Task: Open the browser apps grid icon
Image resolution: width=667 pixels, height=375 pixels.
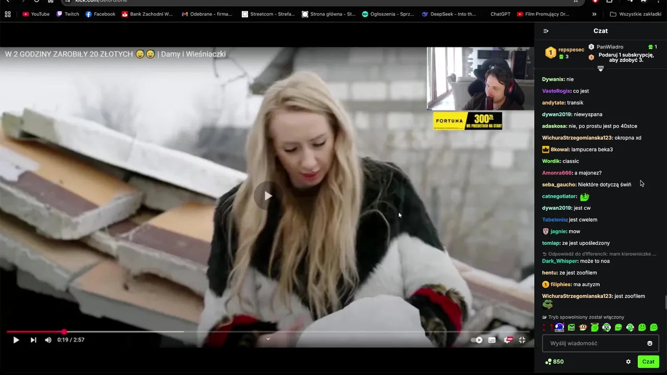Action: coord(7,14)
